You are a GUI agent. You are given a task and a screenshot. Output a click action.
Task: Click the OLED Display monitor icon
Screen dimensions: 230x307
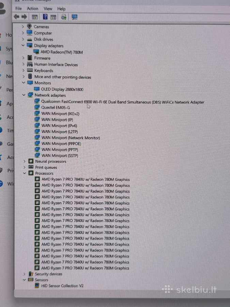click(37, 89)
